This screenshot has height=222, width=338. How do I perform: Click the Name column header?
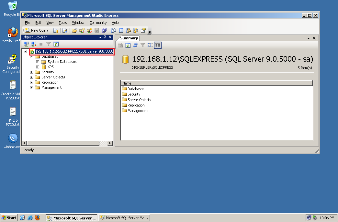pyautogui.click(x=216, y=83)
